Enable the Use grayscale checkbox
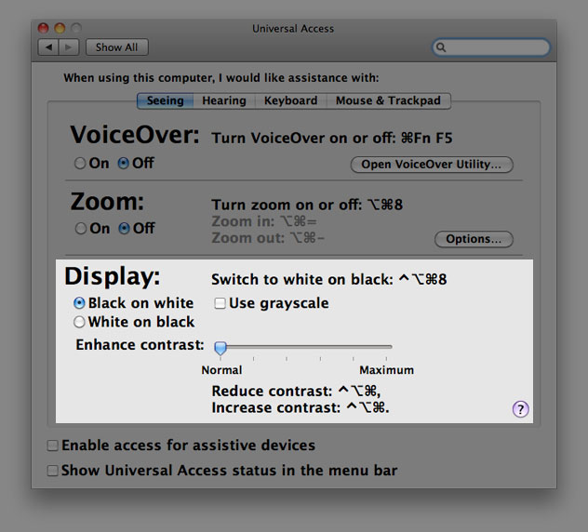The image size is (588, 532). [220, 303]
